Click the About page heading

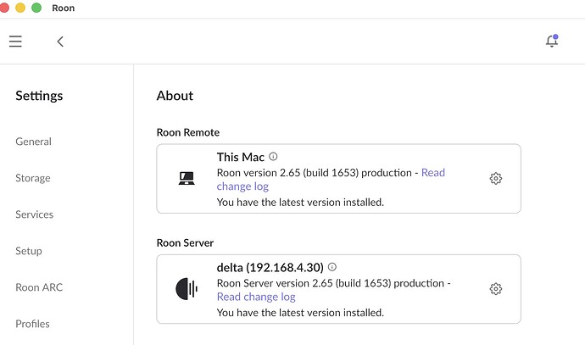[175, 96]
